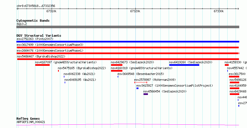Click the left arrow on the ruler
Image resolution: width=247 pixels, height=128 pixels.
[17, 9]
